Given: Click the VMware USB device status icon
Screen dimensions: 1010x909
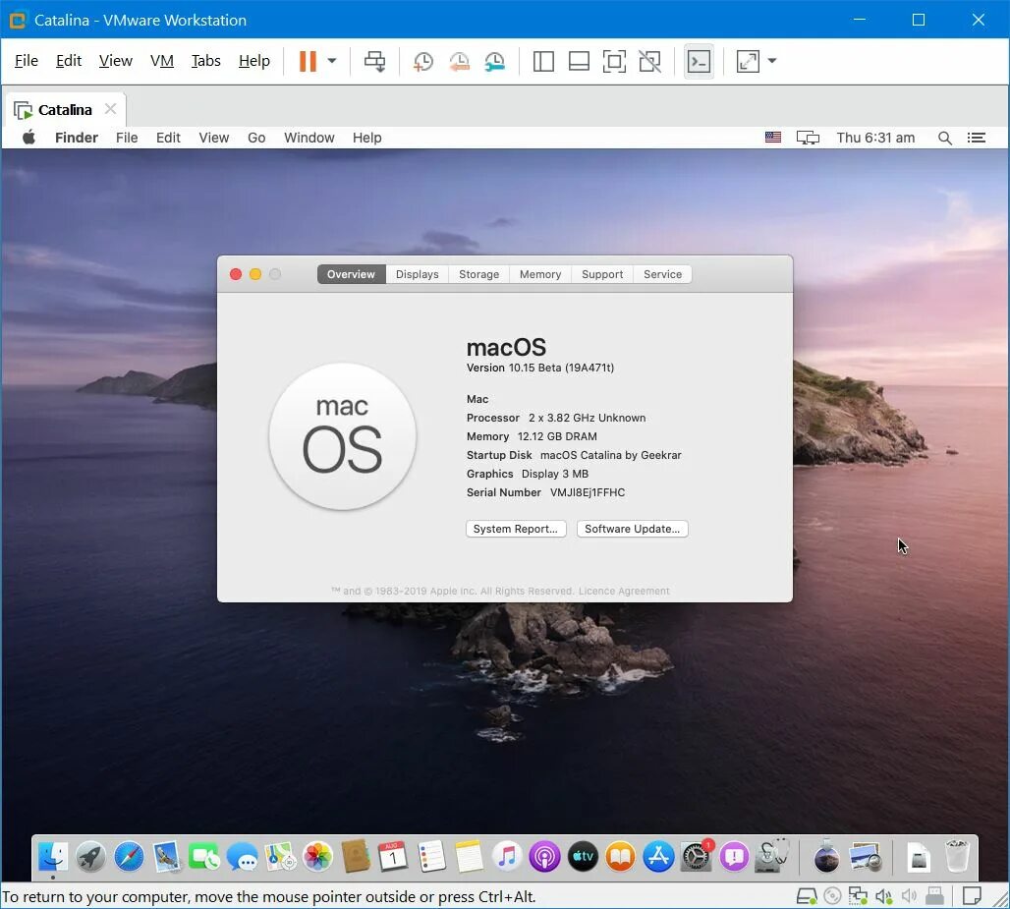Looking at the screenshot, I should coord(934,896).
